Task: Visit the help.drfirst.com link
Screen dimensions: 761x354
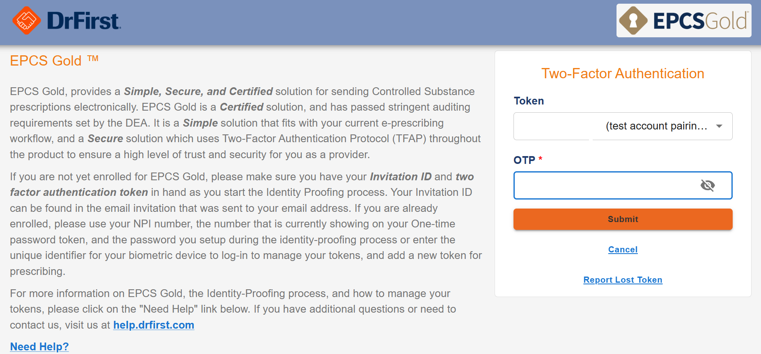Action: point(154,325)
